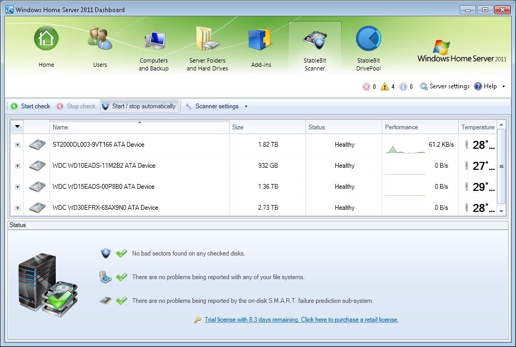Click the 932 GB size cell
The height and width of the screenshot is (347, 516).
268,166
